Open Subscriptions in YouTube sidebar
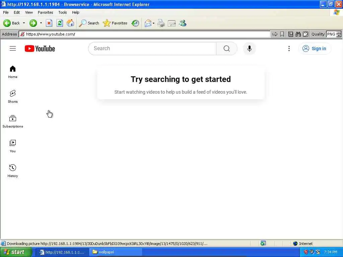The image size is (343, 257). click(13, 121)
